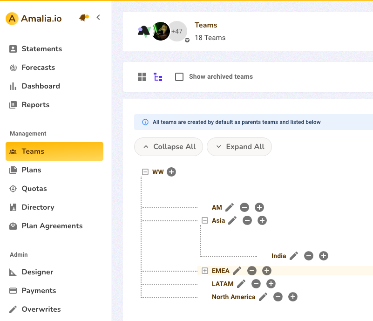Image resolution: width=373 pixels, height=321 pixels.
Task: Add a sub-team under WW
Action: pos(171,172)
